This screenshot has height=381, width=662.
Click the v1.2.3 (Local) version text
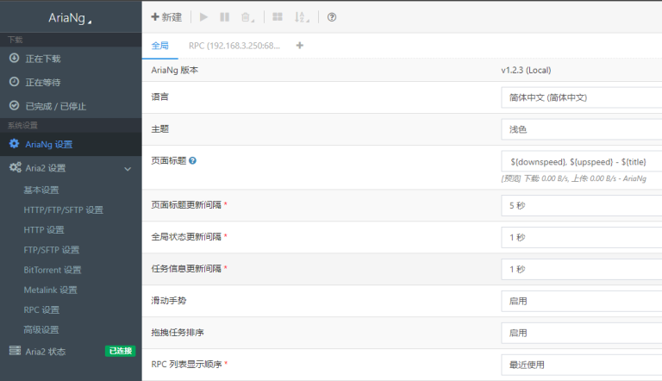tap(526, 70)
